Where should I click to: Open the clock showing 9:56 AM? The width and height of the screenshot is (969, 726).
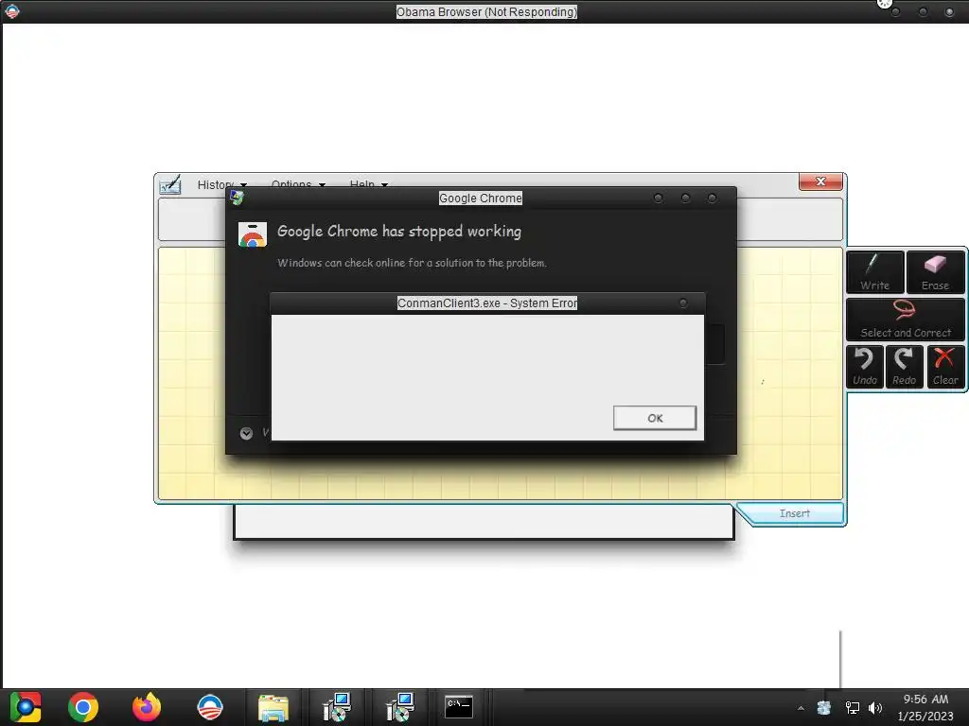pyautogui.click(x=925, y=707)
